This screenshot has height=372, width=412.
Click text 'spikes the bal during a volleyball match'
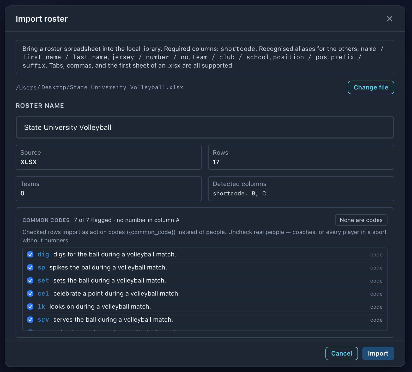(x=108, y=267)
